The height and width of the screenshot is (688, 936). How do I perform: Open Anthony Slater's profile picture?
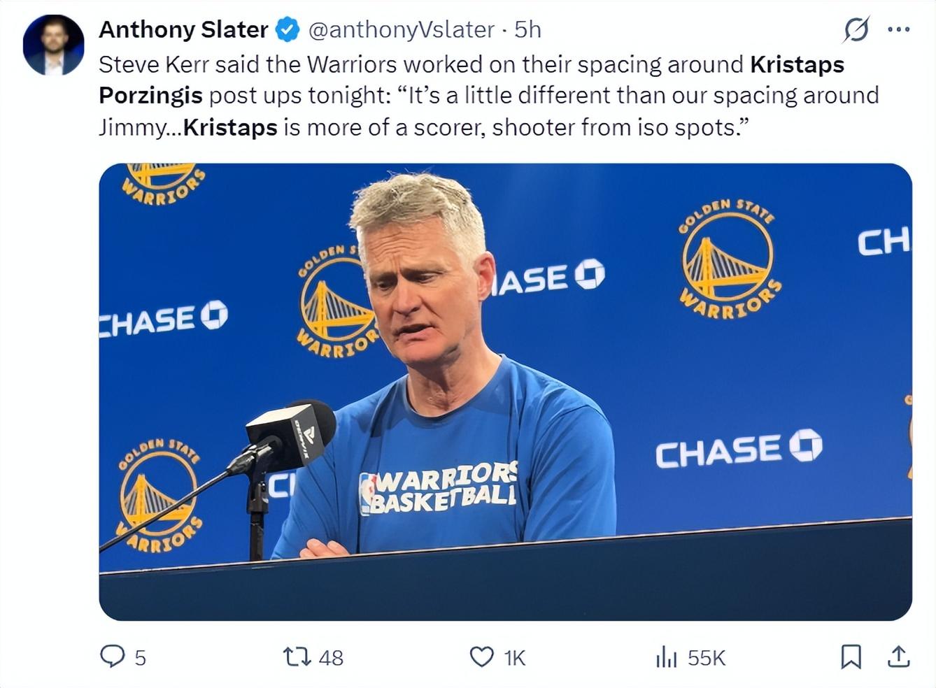pos(53,45)
